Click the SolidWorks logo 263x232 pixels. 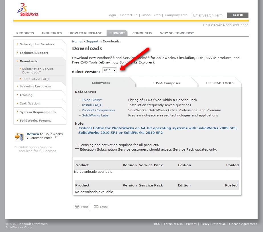pos(28,10)
